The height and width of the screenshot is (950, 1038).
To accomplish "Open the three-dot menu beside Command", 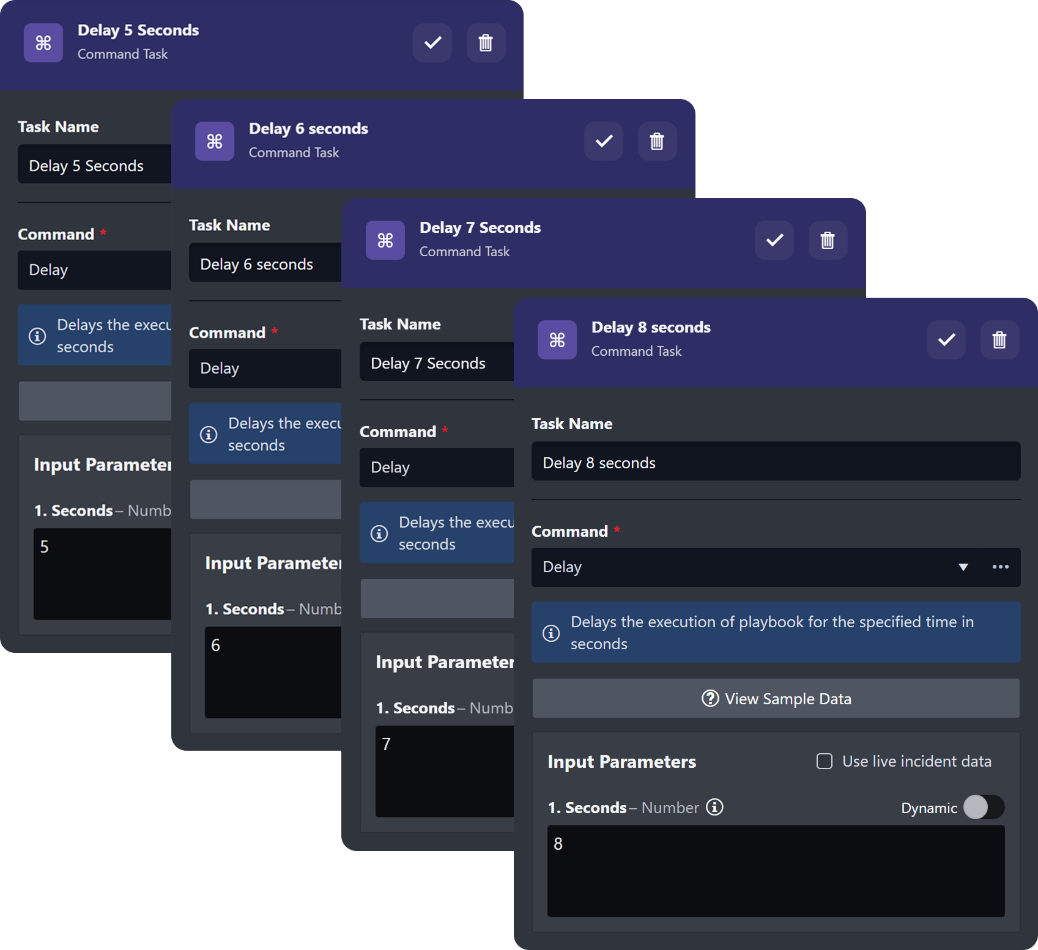I will [1001, 567].
